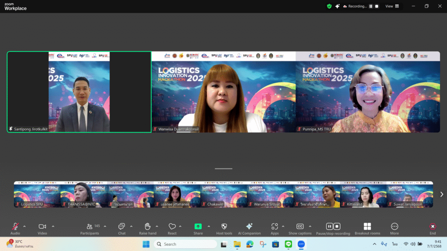Click the volume speaker tray icon

413,244
